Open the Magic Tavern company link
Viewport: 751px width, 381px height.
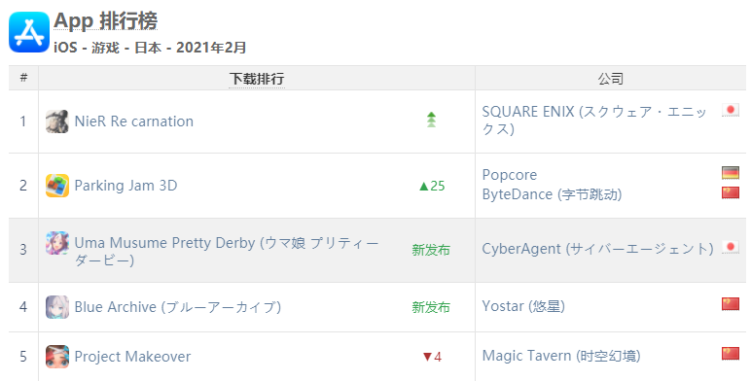coord(561,356)
